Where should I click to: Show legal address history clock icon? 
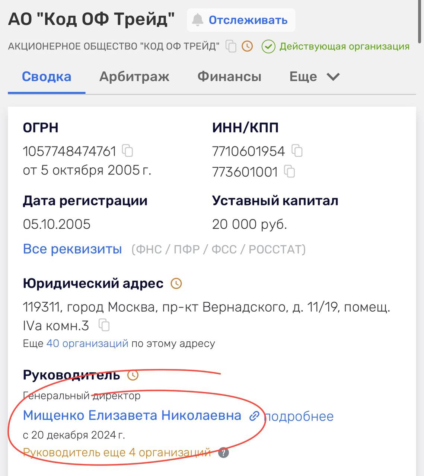pyautogui.click(x=176, y=284)
